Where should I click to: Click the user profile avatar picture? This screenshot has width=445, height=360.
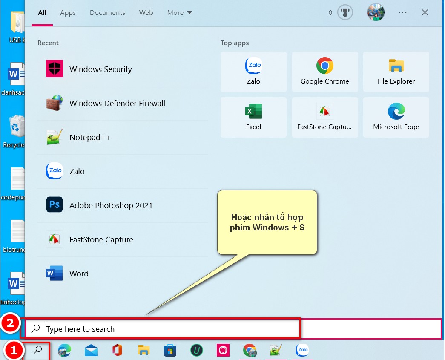click(x=376, y=12)
